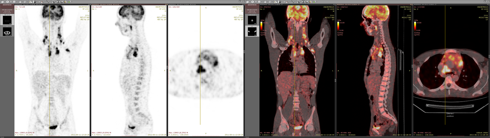Click 'T: 1.0mm L: -18.6mm' text
This screenshot has width=490, height=138.
(x=346, y=135)
